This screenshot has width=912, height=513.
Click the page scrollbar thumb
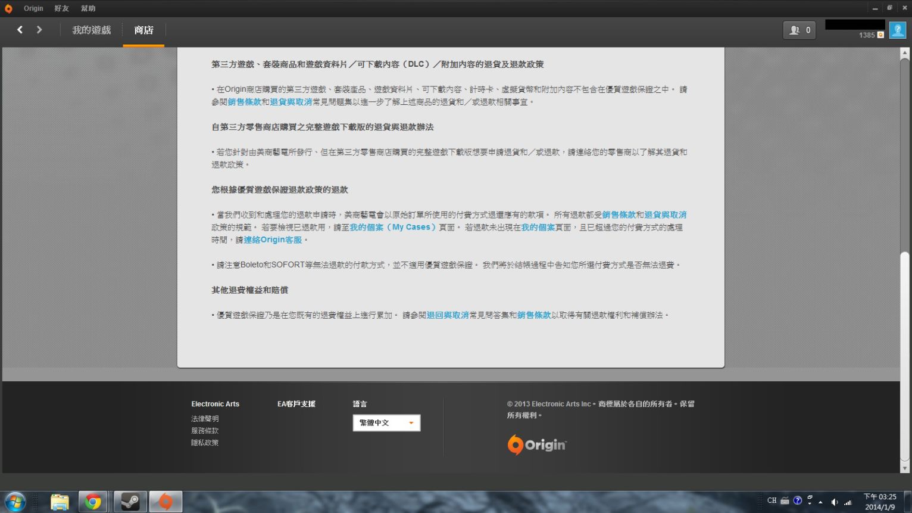905,356
